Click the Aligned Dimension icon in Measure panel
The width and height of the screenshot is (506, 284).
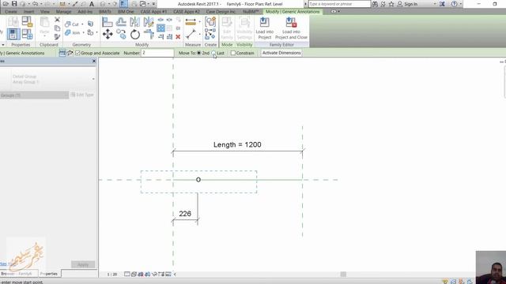click(x=191, y=22)
